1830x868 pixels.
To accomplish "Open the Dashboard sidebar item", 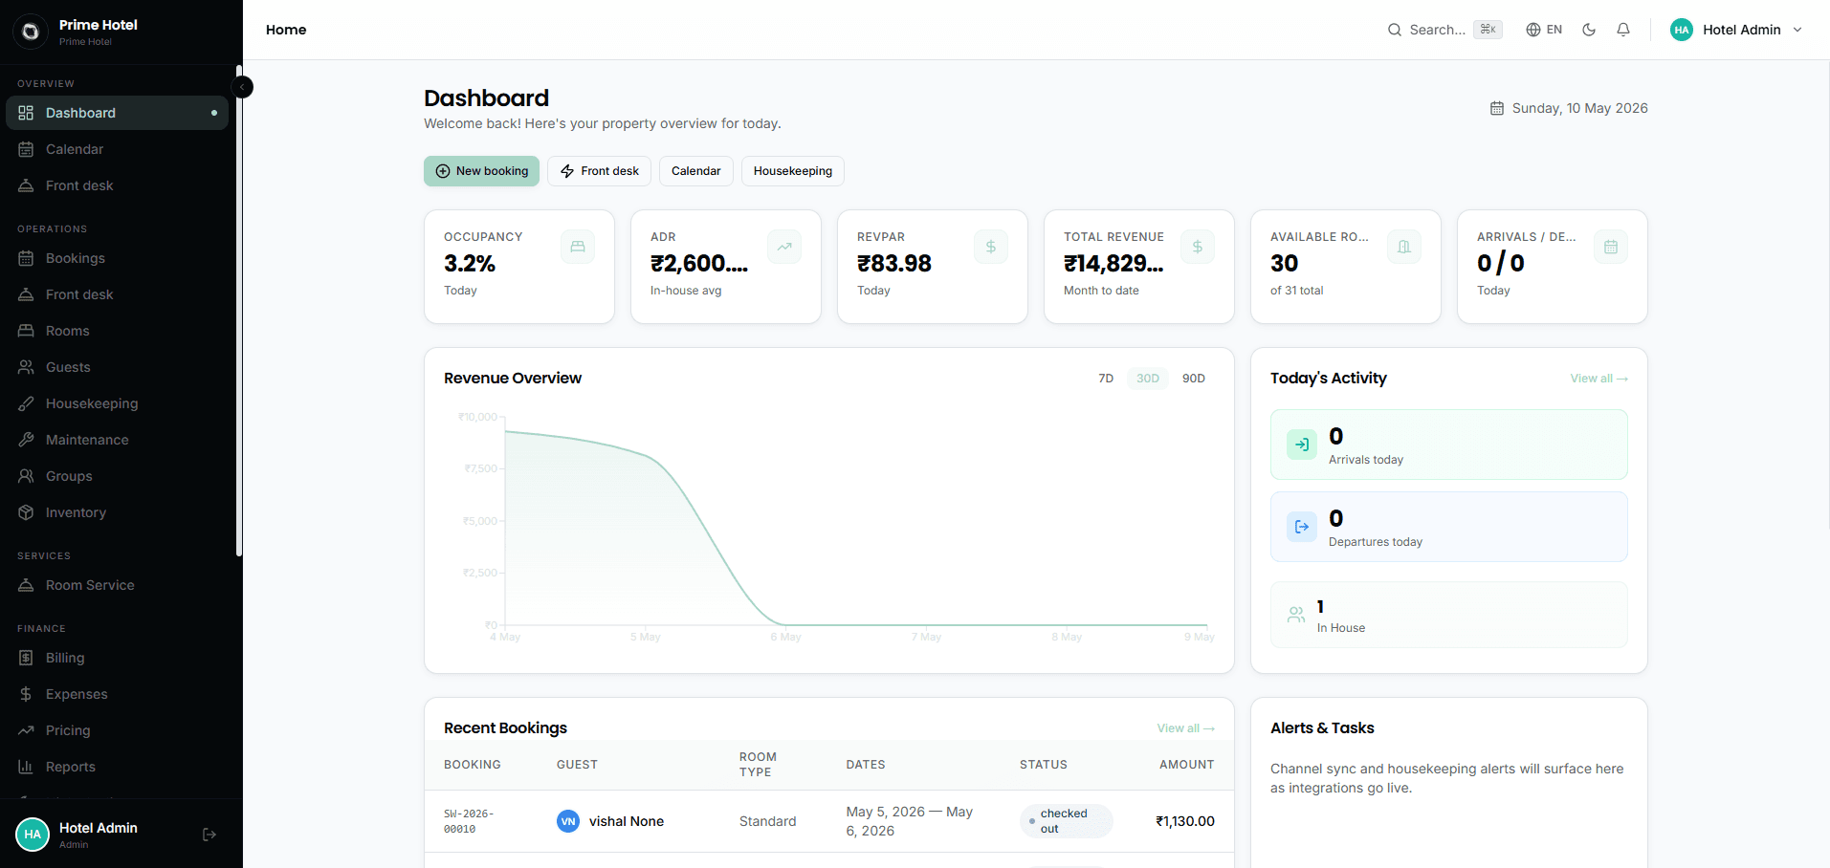I will pos(117,113).
